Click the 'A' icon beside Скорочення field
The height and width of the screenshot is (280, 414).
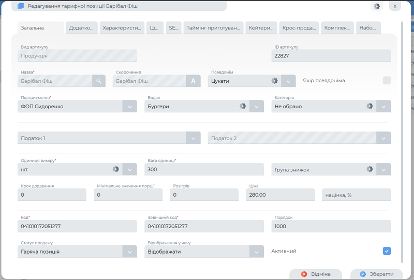click(193, 81)
